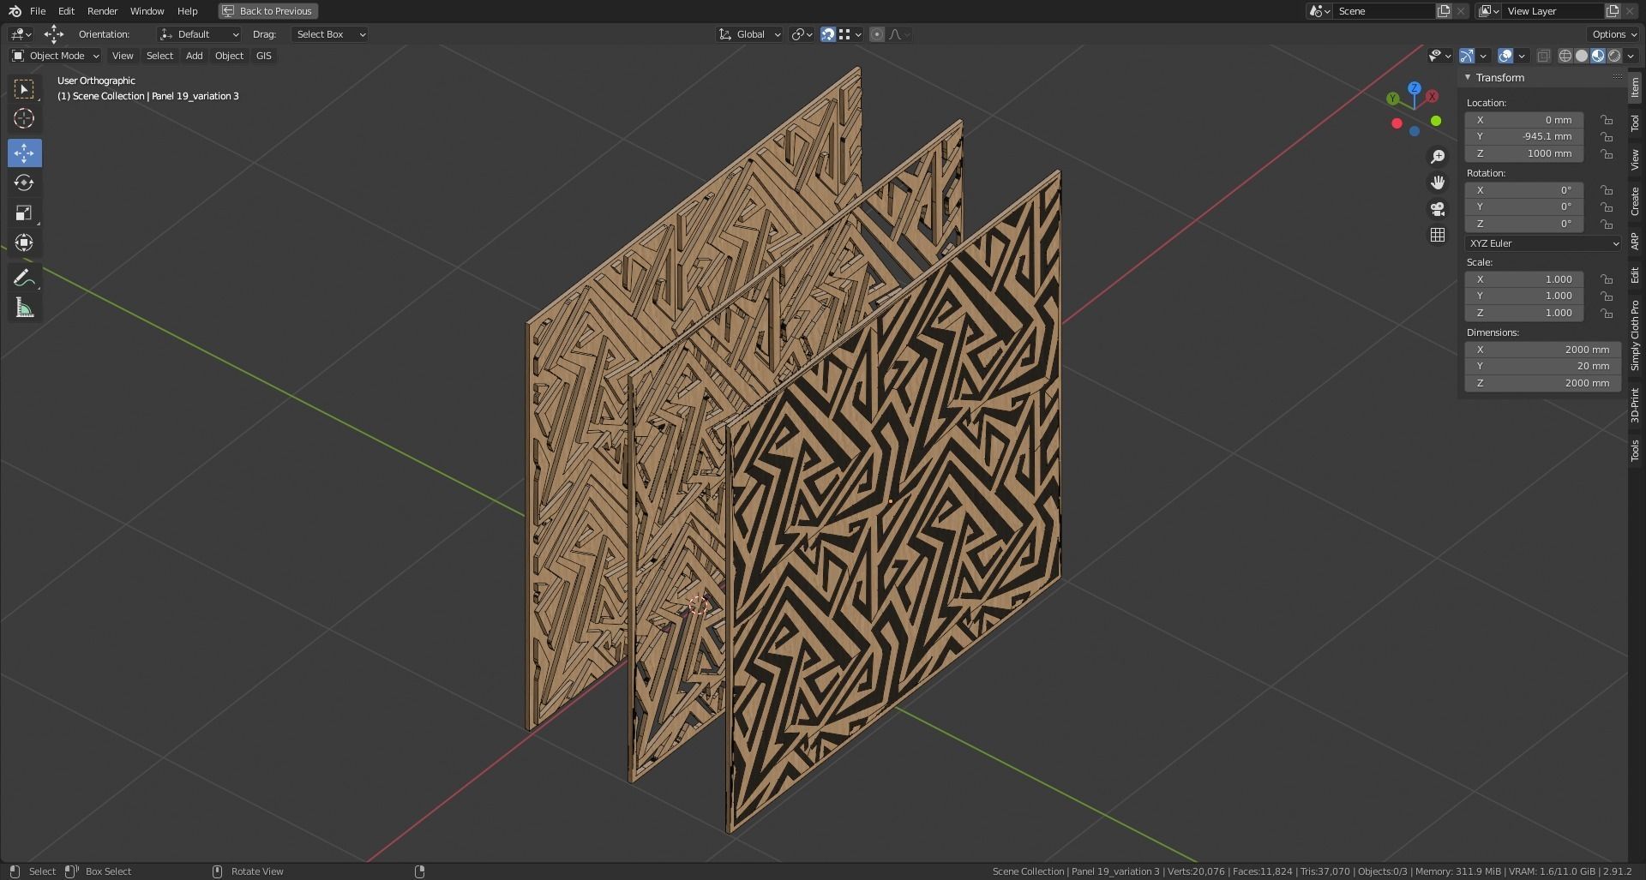Select the Move tool in toolbar
Viewport: 1646px width, 880px height.
click(24, 153)
